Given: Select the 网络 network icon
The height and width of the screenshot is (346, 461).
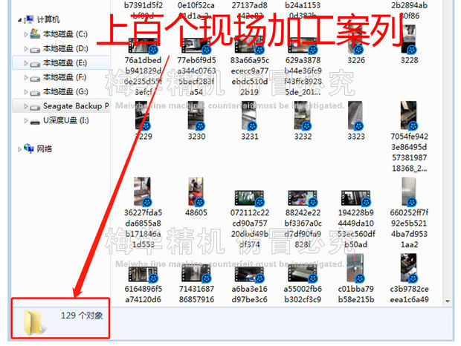Looking at the screenshot, I should tap(29, 149).
